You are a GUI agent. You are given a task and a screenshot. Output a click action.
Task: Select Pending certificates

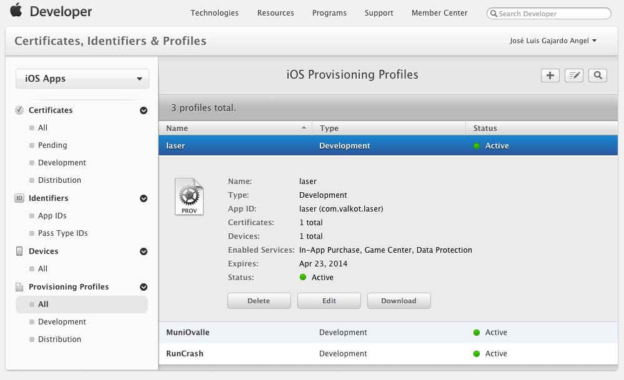(x=52, y=145)
